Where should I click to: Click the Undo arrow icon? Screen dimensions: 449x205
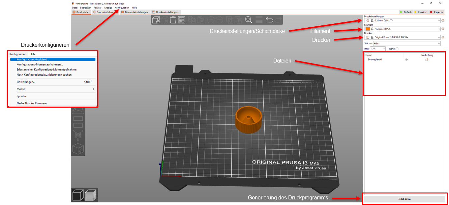coord(269,20)
